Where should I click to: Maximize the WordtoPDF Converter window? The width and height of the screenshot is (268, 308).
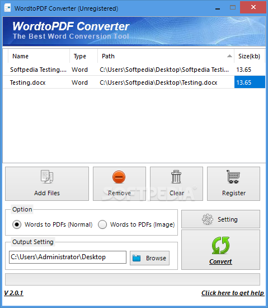[233, 8]
